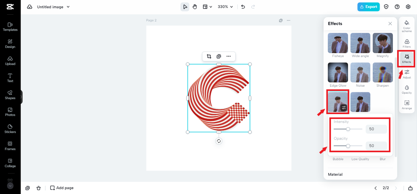Click the Intensity value field
This screenshot has height=194, width=417.
[x=376, y=129]
